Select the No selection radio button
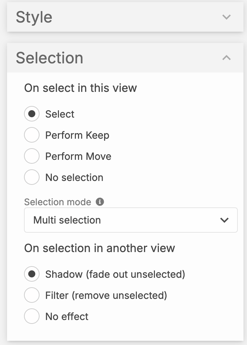Screen dimensions: 247x345 click(32, 177)
